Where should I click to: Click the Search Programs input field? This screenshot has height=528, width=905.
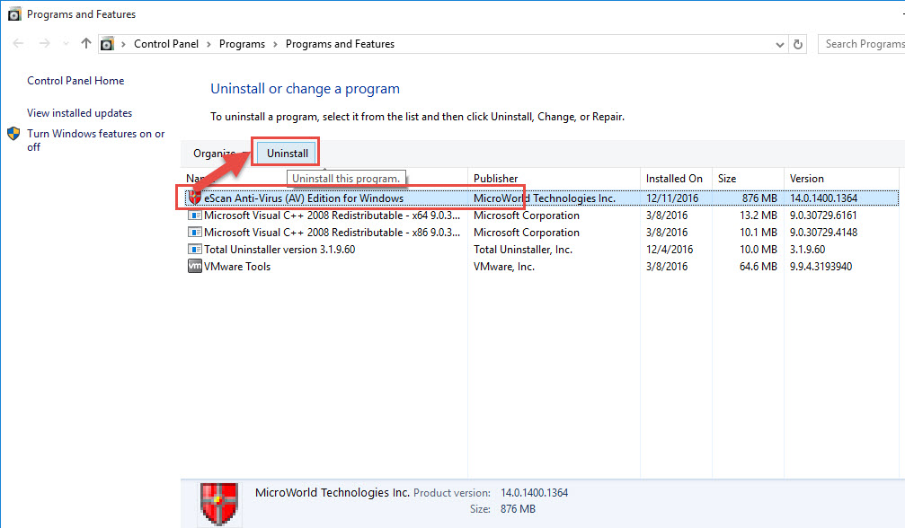863,44
